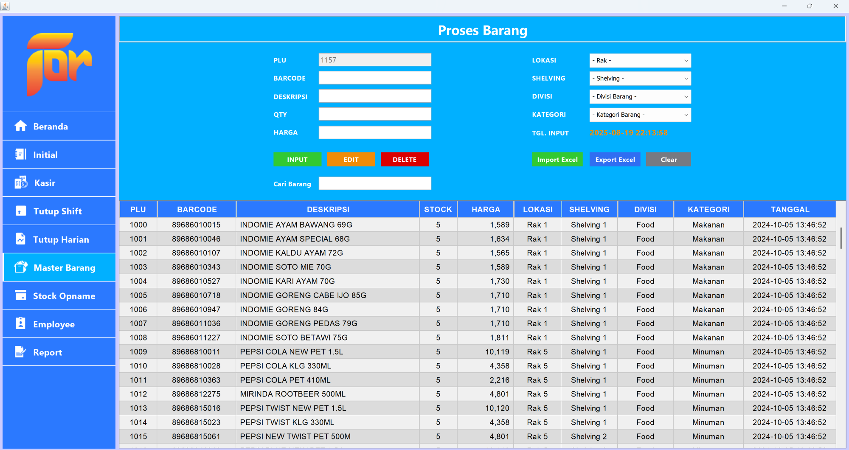Click the Tutup Shift icon
The height and width of the screenshot is (450, 849).
point(21,211)
